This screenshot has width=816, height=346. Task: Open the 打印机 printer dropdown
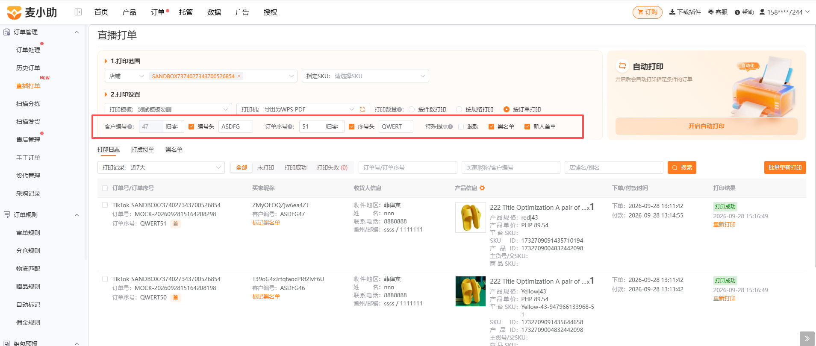298,109
